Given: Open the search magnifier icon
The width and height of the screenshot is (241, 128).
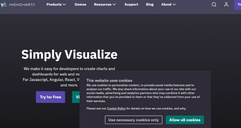Looking at the screenshot, I should click(x=214, y=4).
